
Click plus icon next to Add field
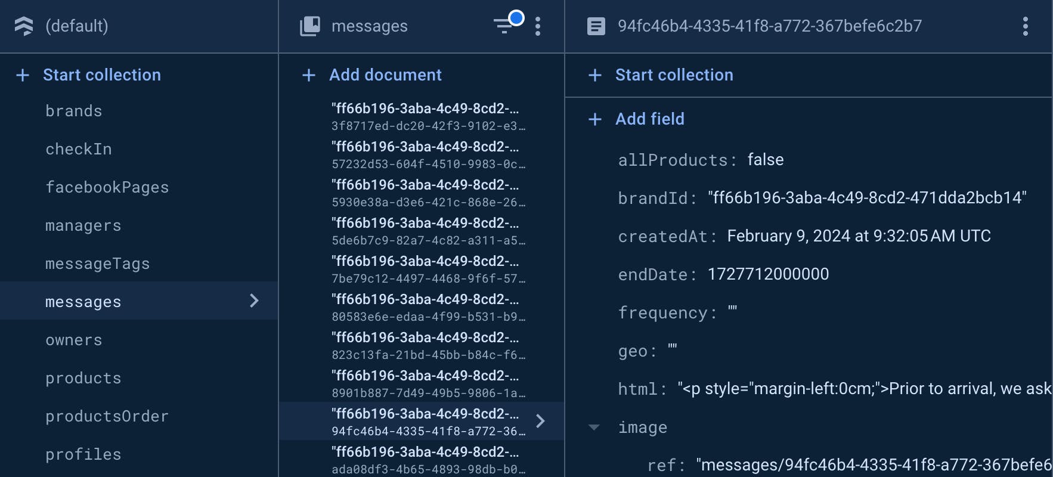[x=594, y=119]
